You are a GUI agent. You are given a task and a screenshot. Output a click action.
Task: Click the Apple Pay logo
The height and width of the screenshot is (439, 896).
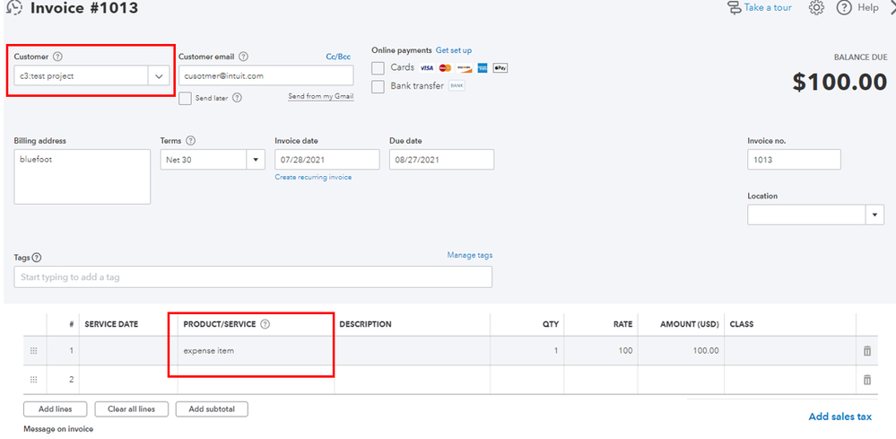[500, 68]
